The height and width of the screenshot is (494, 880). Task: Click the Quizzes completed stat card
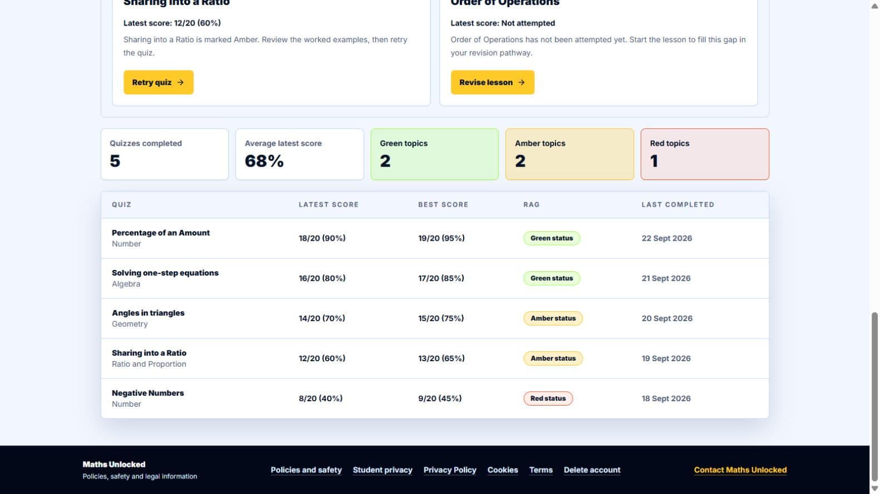(x=165, y=154)
